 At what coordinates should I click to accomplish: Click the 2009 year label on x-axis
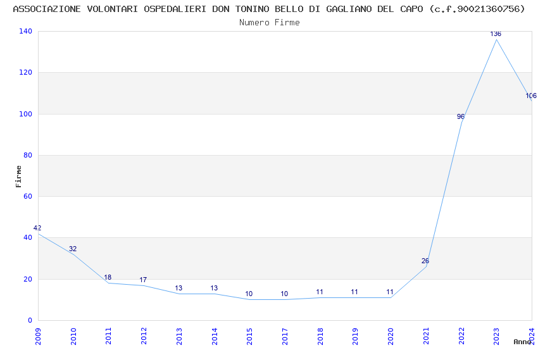tap(38, 336)
